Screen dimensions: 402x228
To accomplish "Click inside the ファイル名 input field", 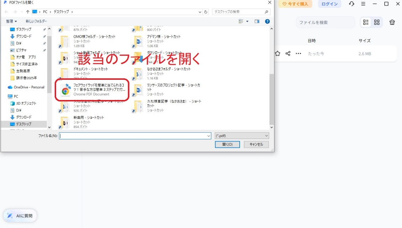I will click(135, 135).
